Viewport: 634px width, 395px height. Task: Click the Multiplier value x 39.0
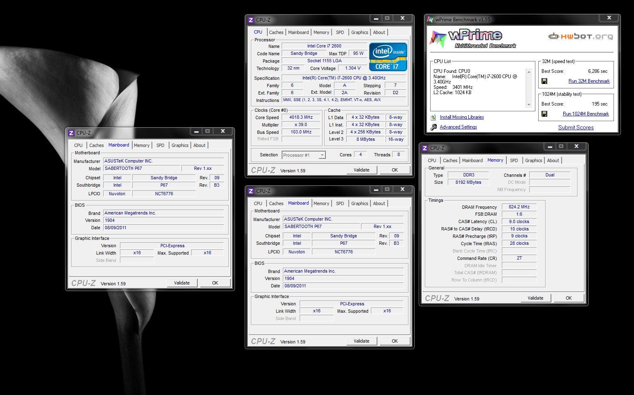tap(301, 124)
